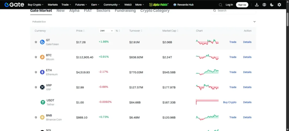The height and width of the screenshot is (131, 289).
Task: Favorite BTC with the star icon
Action: click(x=36, y=57)
